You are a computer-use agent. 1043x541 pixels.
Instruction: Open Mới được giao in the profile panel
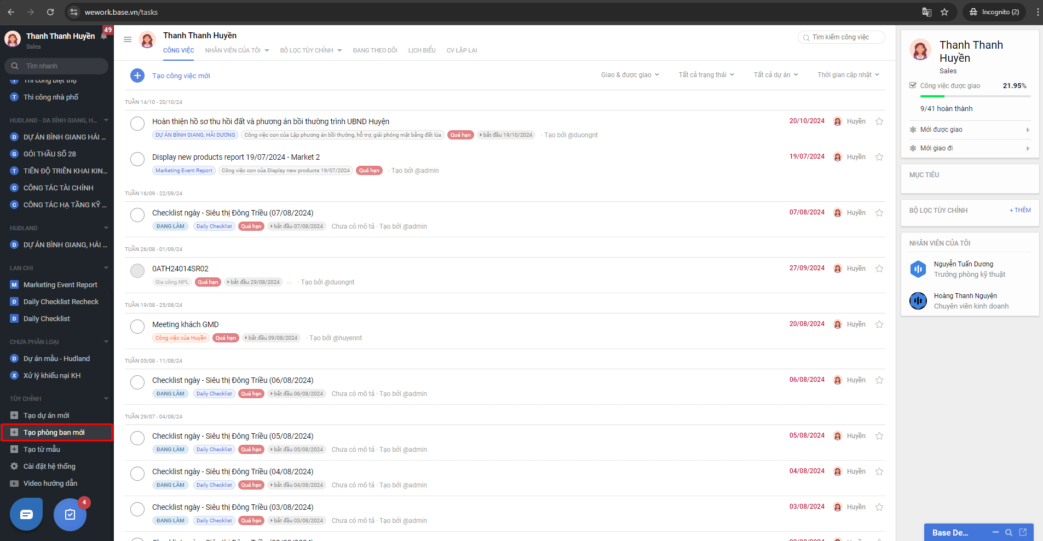(970, 130)
